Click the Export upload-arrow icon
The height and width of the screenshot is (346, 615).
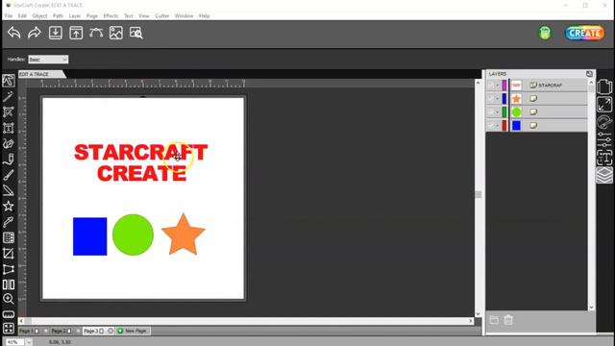(x=76, y=33)
